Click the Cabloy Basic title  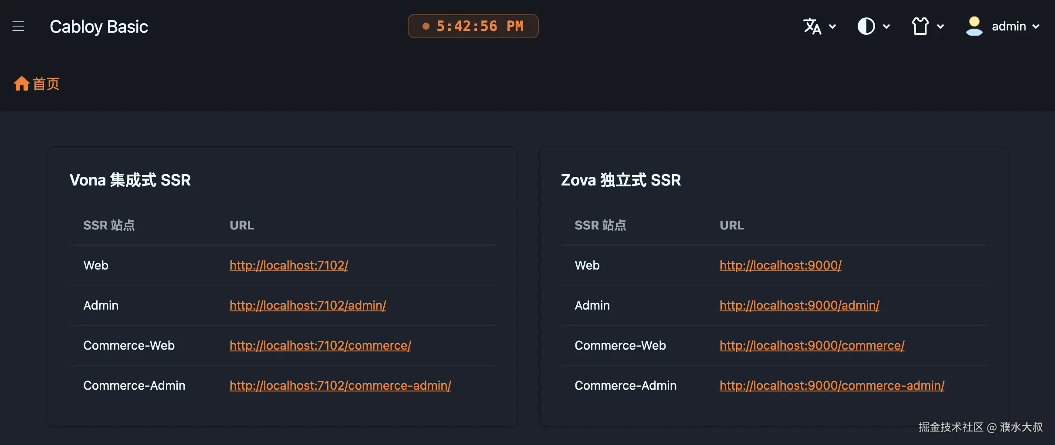(99, 27)
